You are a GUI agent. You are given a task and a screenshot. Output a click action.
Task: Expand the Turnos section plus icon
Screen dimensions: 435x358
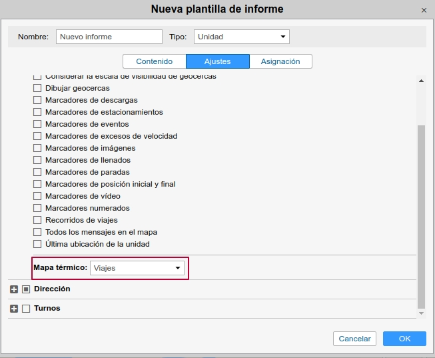[14, 309]
